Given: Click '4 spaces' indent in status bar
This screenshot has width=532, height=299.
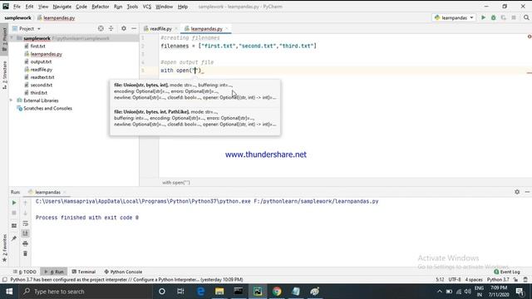Looking at the screenshot, I should tap(474, 280).
